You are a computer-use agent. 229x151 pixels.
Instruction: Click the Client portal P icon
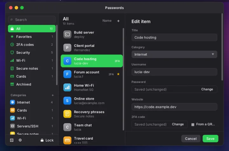coord(67,48)
